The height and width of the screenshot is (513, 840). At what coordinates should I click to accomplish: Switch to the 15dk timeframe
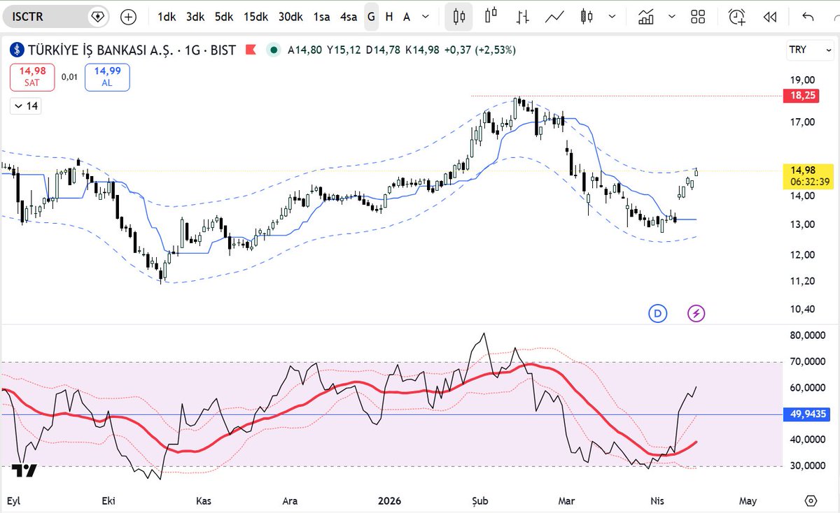[255, 16]
